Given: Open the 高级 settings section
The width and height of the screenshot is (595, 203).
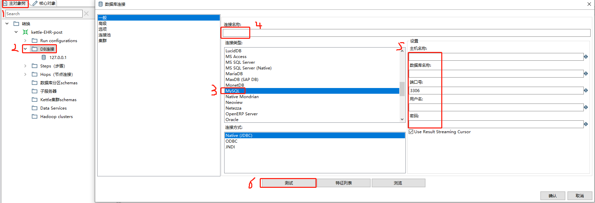Looking at the screenshot, I should pyautogui.click(x=103, y=23).
